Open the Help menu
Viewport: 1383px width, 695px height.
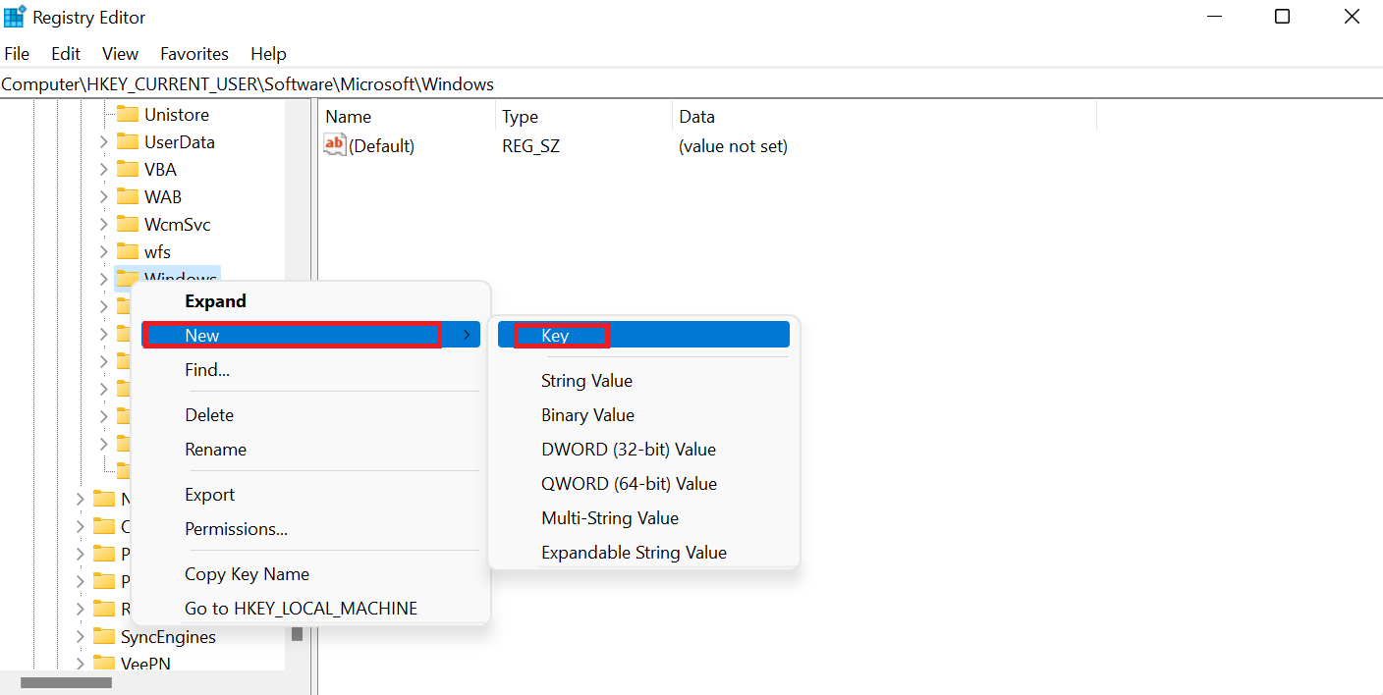pos(268,54)
